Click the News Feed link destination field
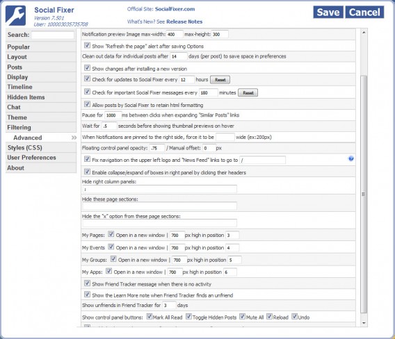Screen dimensions: 395x339 tap(262, 160)
